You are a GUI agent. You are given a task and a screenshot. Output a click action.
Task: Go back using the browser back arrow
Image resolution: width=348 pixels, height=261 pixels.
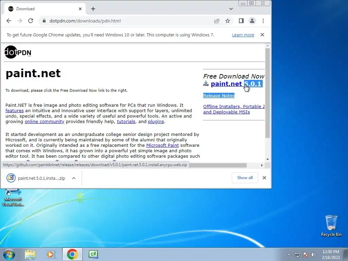click(8, 21)
